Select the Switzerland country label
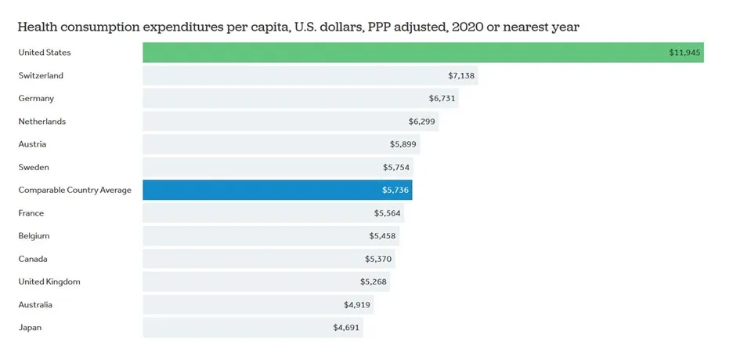This screenshot has height=345, width=733. coord(41,75)
